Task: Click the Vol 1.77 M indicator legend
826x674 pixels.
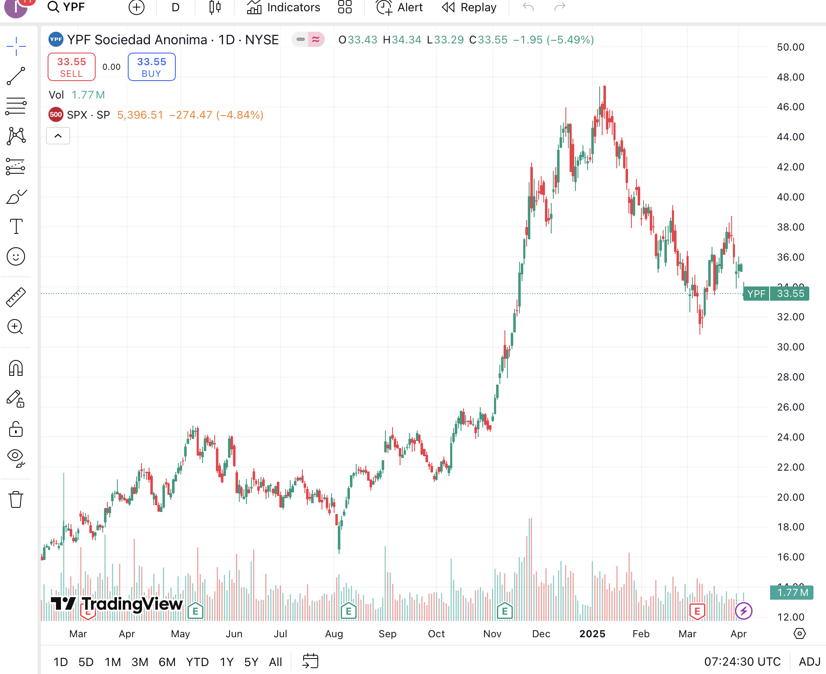Action: [x=77, y=95]
